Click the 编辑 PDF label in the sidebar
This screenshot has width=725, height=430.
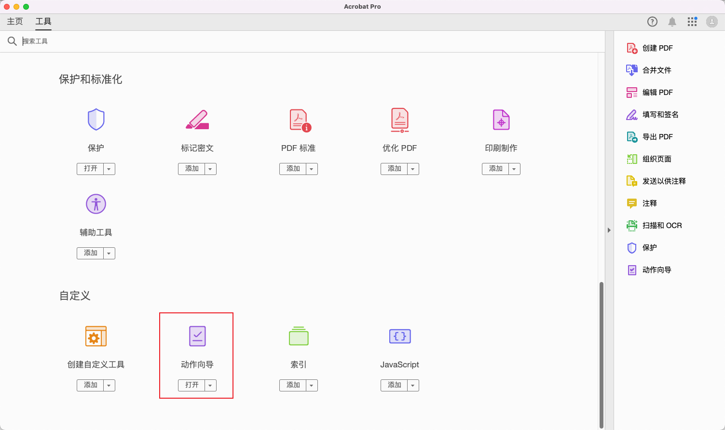tap(657, 93)
